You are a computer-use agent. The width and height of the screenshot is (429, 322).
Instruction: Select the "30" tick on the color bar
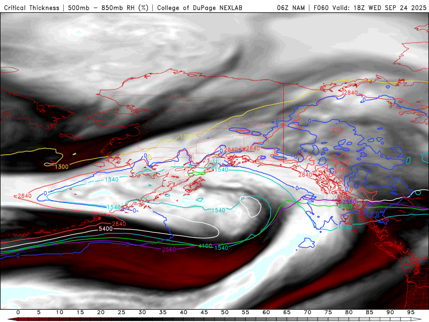pos(142,312)
